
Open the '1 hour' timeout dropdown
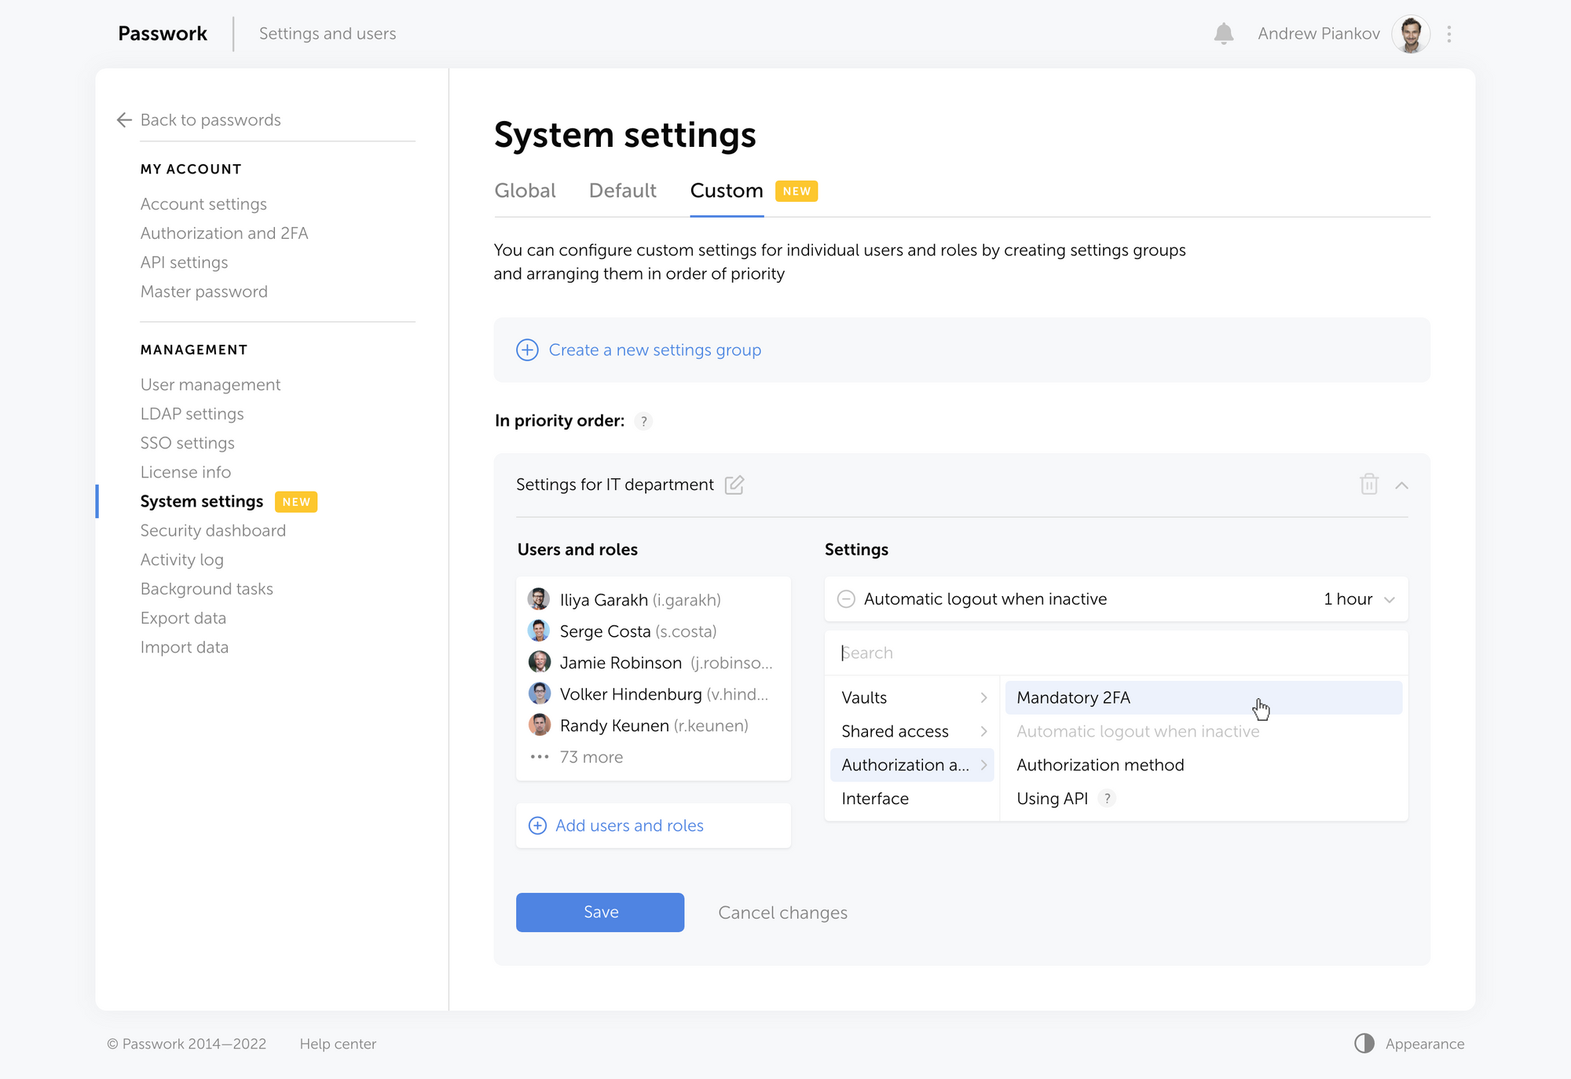(1357, 598)
